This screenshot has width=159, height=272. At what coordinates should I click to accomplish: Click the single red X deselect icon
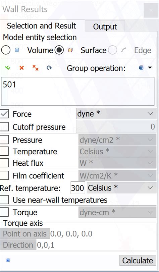[21, 68]
